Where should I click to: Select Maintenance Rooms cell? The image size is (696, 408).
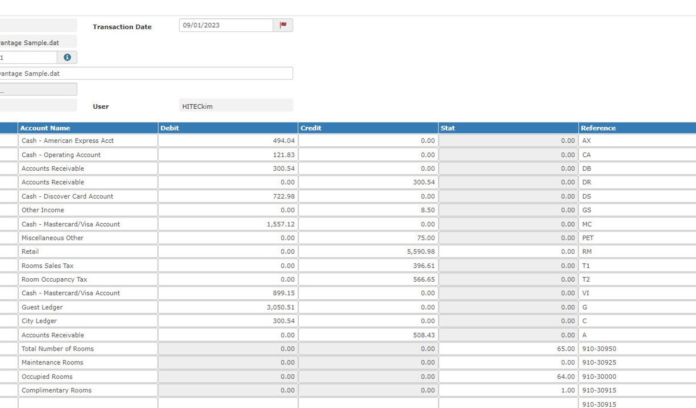[x=88, y=363]
